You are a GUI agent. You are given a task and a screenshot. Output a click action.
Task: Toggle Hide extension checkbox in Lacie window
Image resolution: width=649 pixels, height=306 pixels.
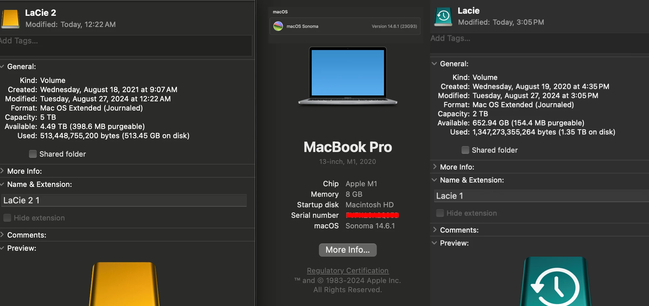click(x=440, y=213)
